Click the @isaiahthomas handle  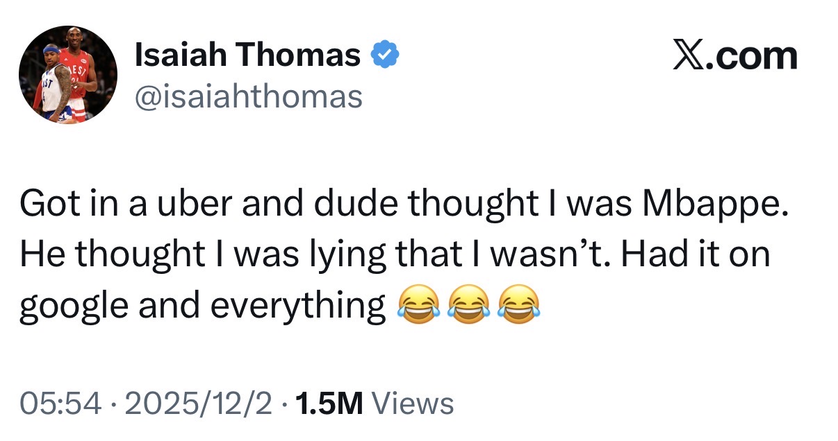pos(248,96)
